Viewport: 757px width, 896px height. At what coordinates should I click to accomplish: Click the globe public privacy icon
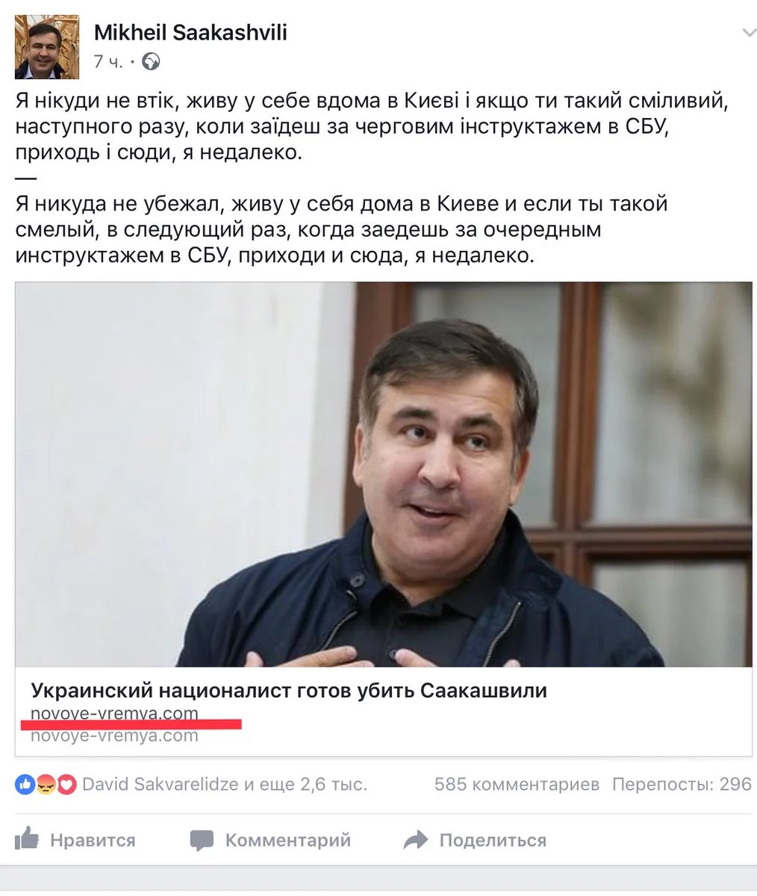151,61
